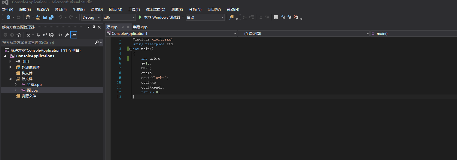Open the 帮助(H) menu
Screen dimensions: 457x160
pos(233,10)
